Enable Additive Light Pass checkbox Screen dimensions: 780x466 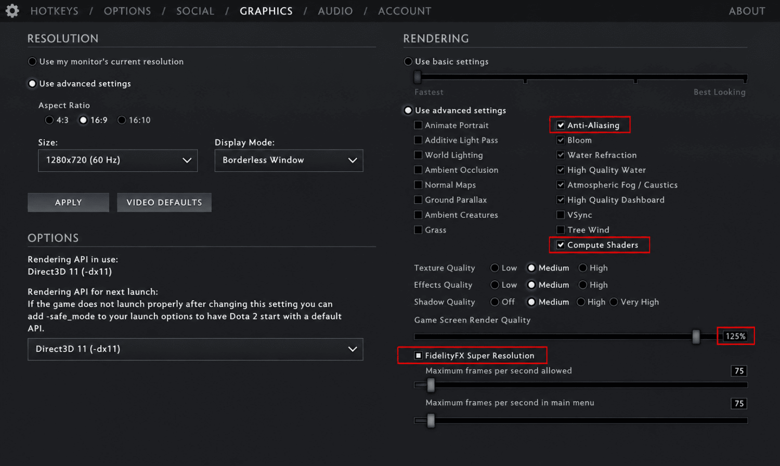[x=418, y=140]
